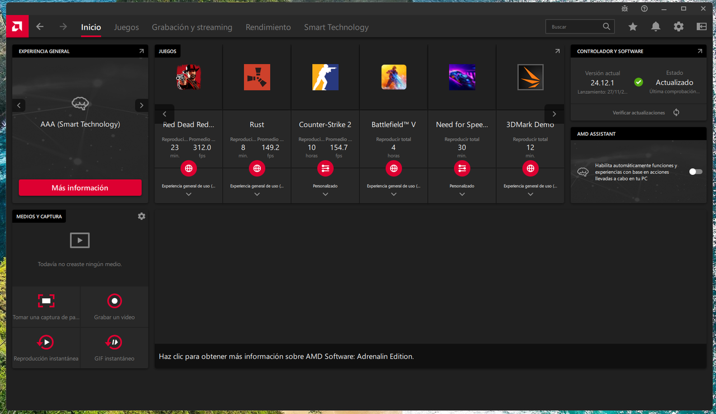
Task: Show next experience profile
Action: 142,105
